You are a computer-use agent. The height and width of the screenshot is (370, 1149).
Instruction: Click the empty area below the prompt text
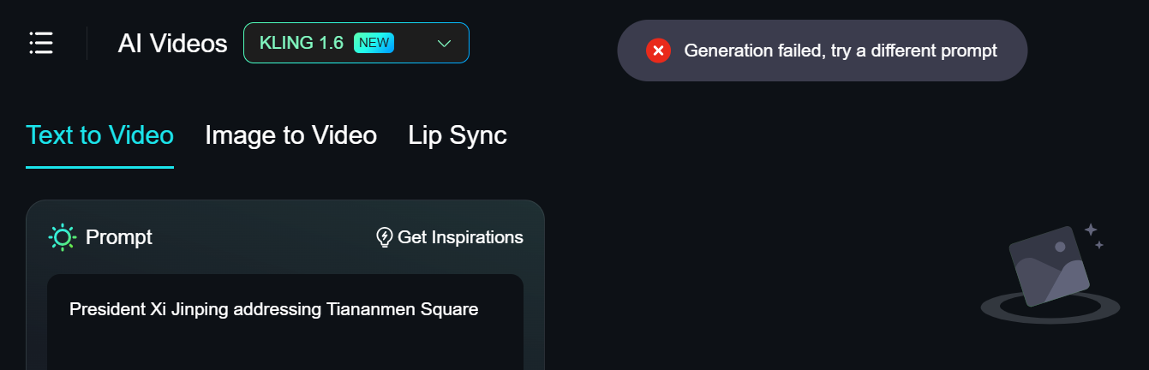(284, 347)
